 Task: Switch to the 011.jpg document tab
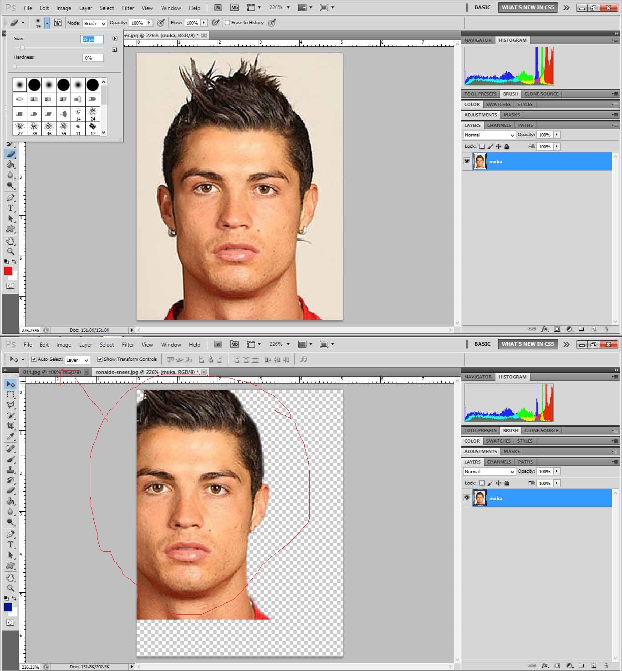[x=52, y=372]
